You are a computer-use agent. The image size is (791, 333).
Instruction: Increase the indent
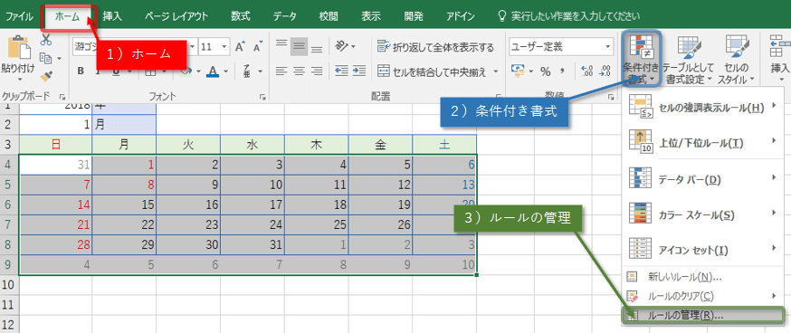click(x=358, y=71)
